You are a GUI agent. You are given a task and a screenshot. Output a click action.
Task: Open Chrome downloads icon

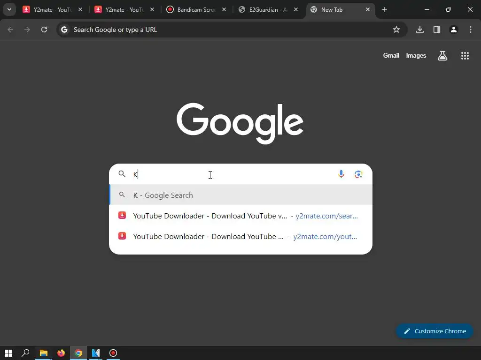tap(420, 30)
